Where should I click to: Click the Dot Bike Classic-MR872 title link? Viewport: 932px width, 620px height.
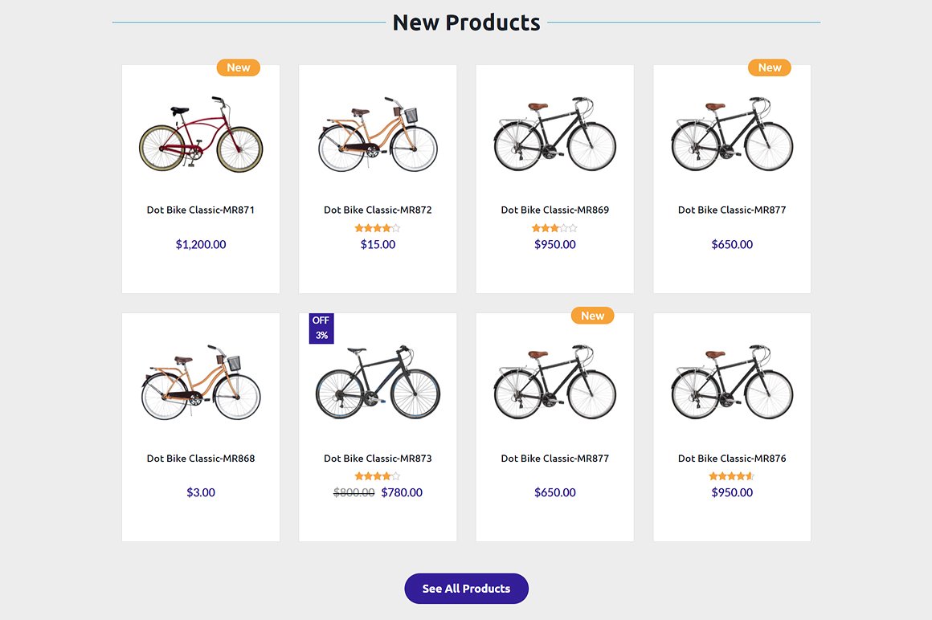click(378, 210)
